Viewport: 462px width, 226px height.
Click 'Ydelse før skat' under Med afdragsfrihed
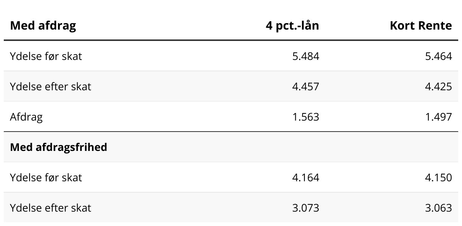tap(46, 177)
